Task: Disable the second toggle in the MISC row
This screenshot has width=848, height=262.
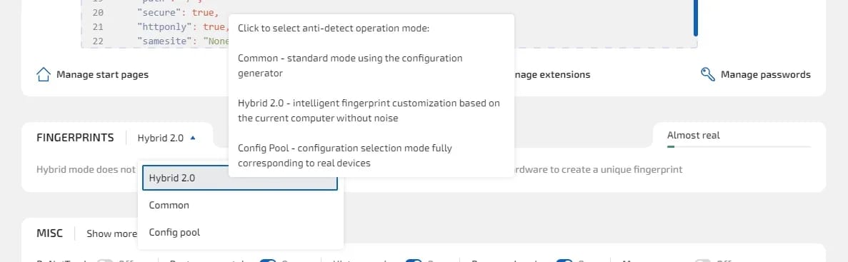Action: pos(268,261)
